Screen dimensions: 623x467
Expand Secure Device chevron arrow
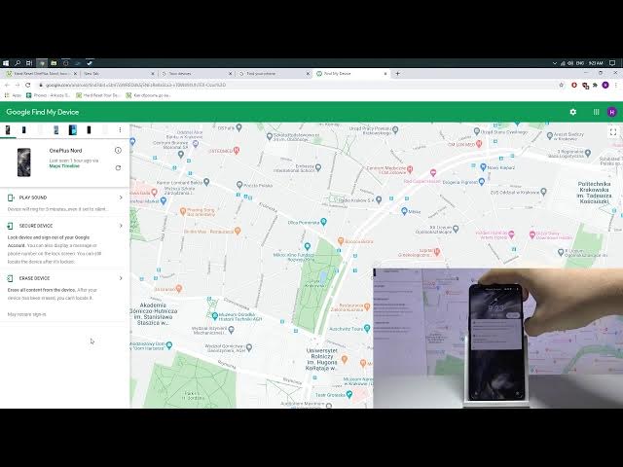[121, 226]
